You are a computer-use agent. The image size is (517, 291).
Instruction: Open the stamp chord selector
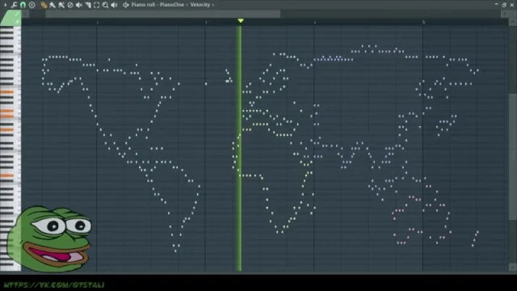[x=32, y=5]
